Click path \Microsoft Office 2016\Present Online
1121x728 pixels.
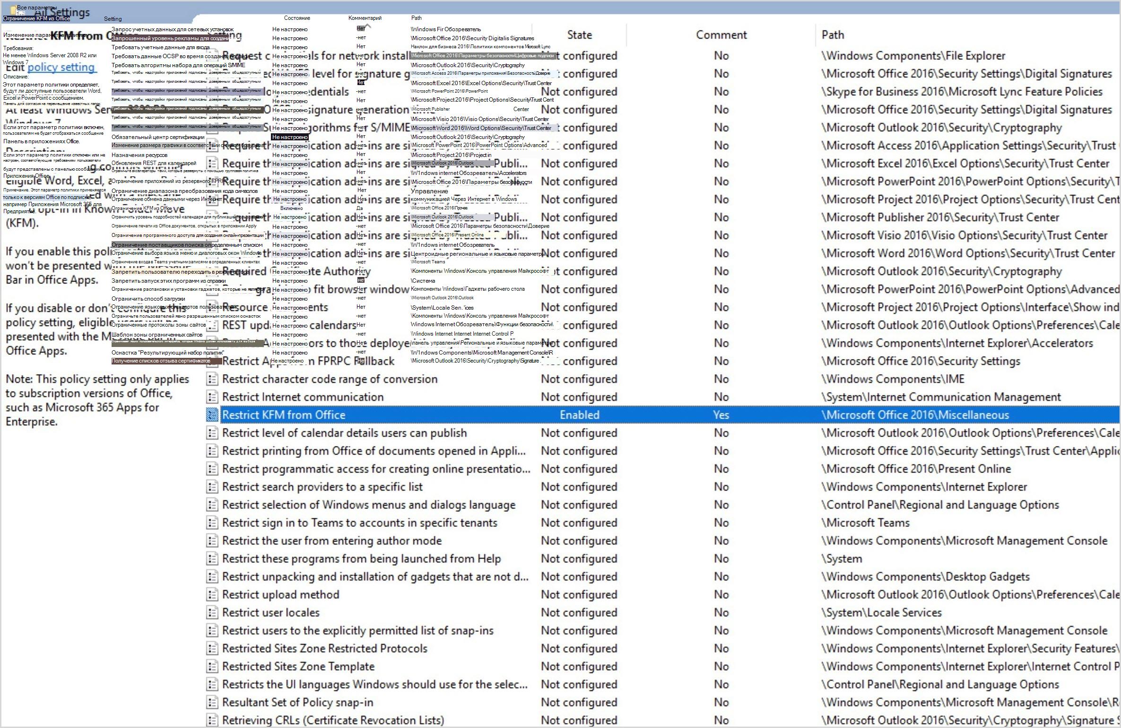pyautogui.click(x=916, y=469)
